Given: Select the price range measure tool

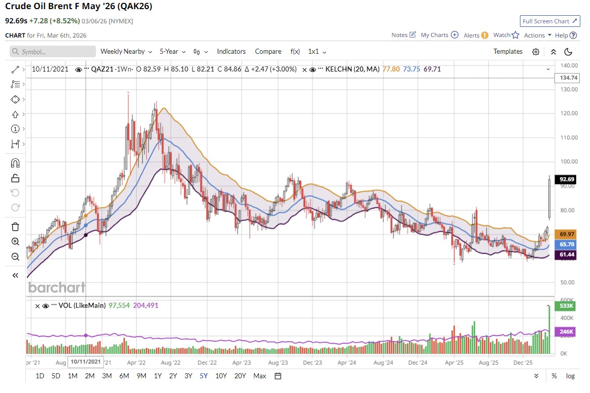Looking at the screenshot, I should pyautogui.click(x=15, y=144).
